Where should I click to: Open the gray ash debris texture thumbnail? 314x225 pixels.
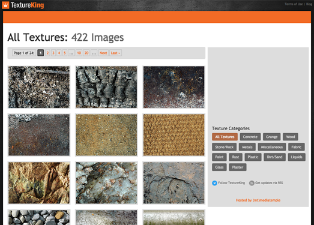click(39, 87)
